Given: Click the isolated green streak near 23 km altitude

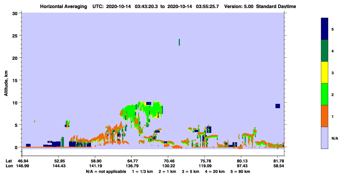Looking at the screenshot, I should point(179,42).
